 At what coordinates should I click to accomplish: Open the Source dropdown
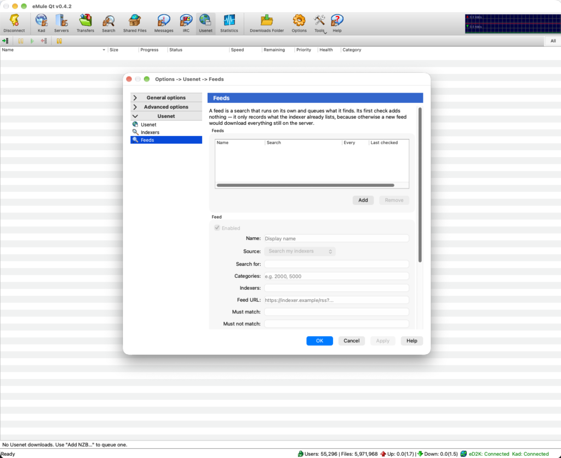pyautogui.click(x=300, y=251)
